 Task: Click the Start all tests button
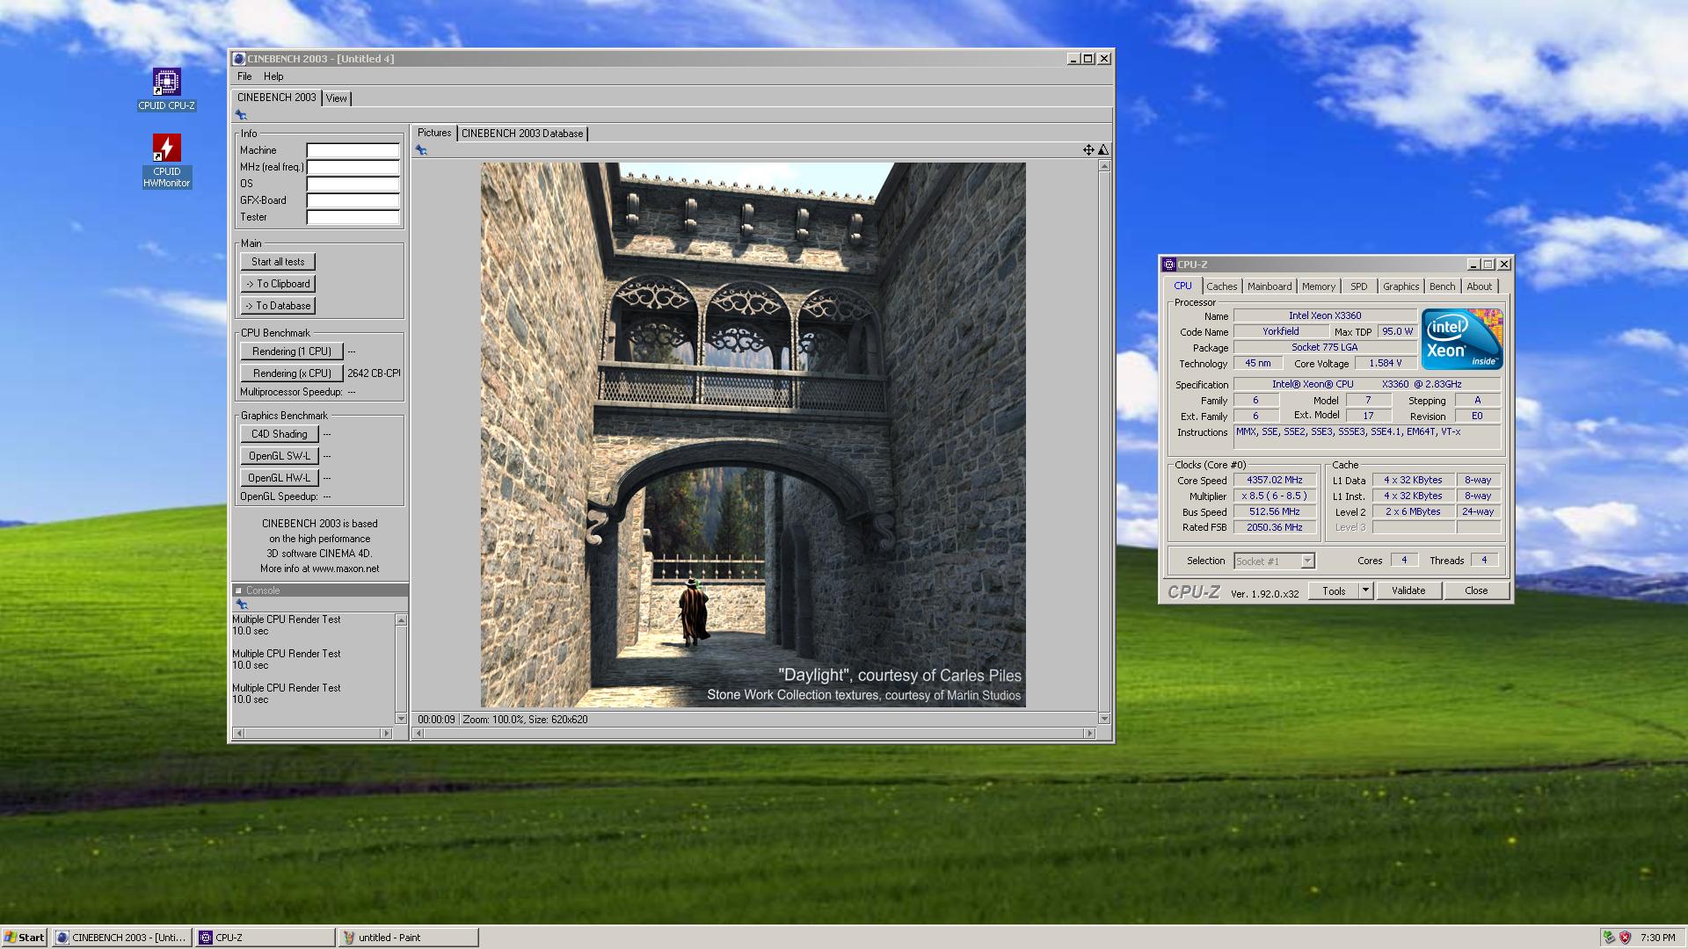278,262
